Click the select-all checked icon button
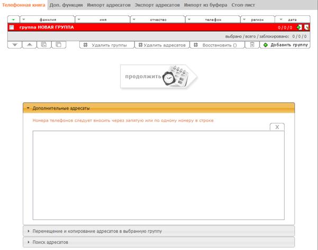Screen dimensions: 318x250 click(x=44, y=45)
